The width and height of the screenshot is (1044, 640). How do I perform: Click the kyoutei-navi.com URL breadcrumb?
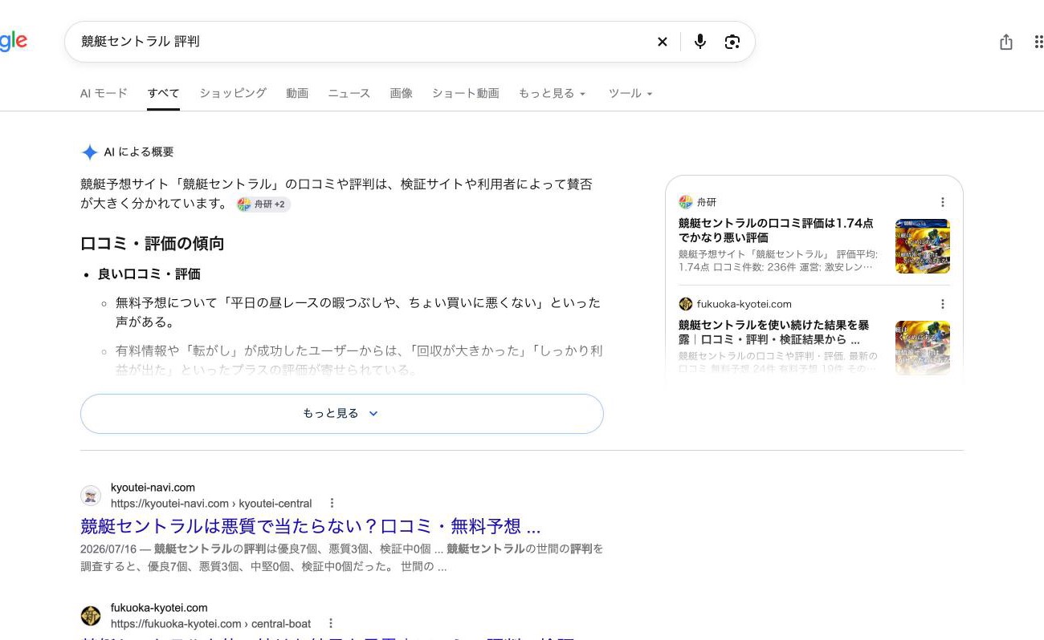click(x=211, y=504)
